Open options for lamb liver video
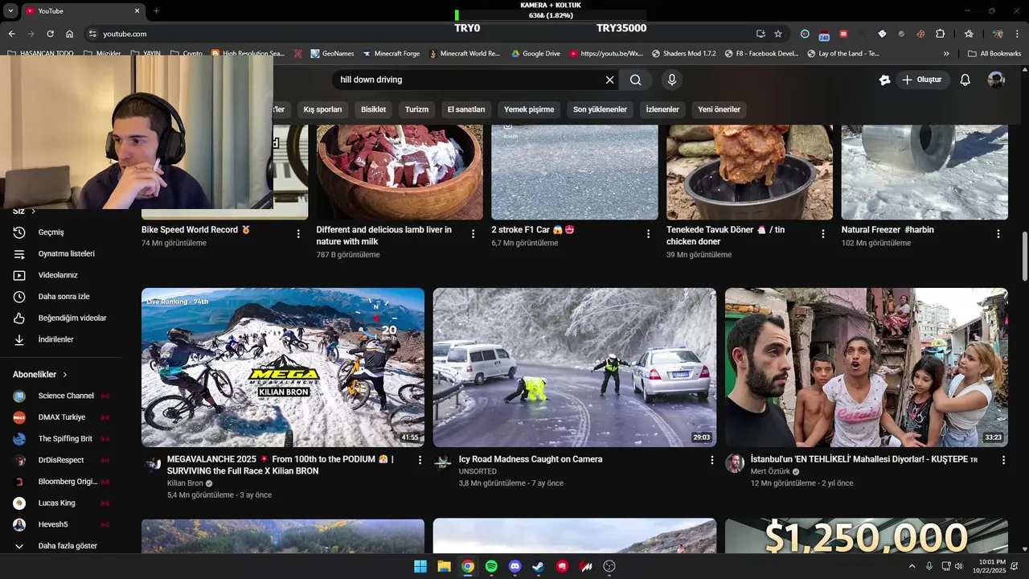 473,234
